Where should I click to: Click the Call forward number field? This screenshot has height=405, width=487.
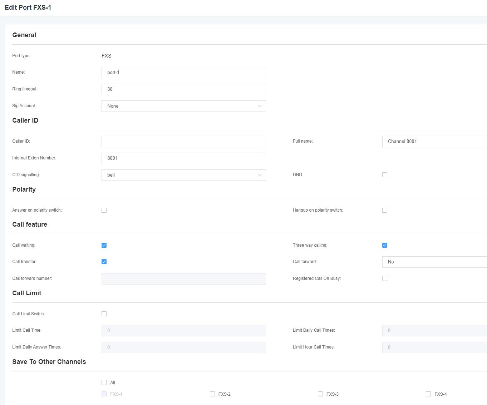(x=183, y=279)
